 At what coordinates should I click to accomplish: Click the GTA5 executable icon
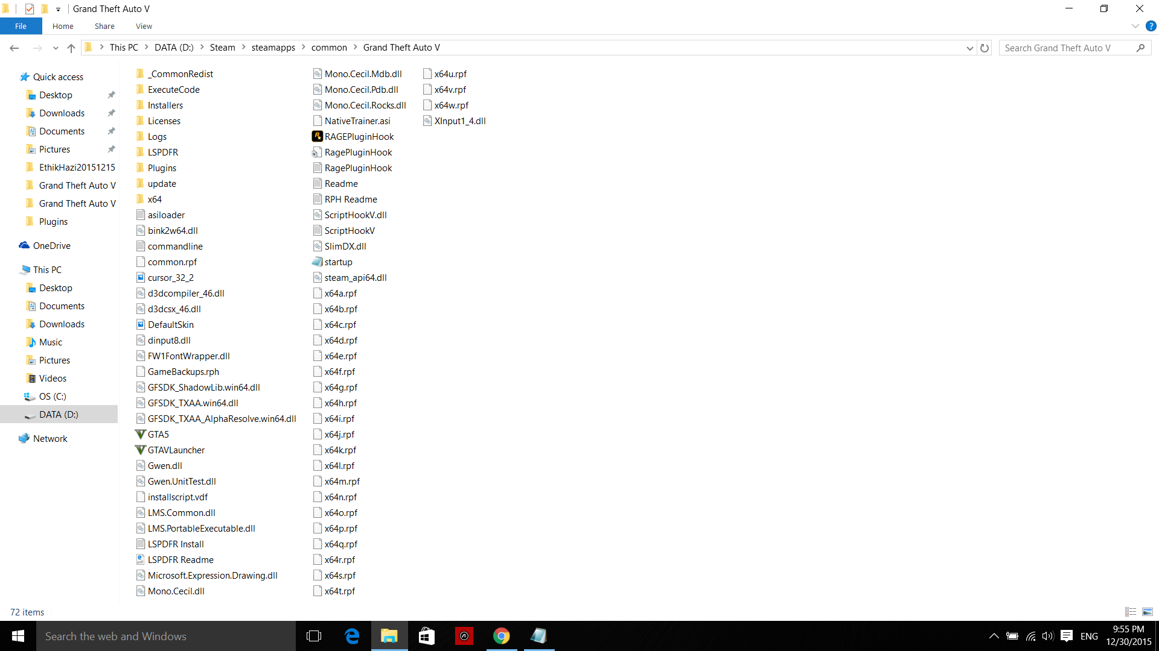click(x=140, y=434)
